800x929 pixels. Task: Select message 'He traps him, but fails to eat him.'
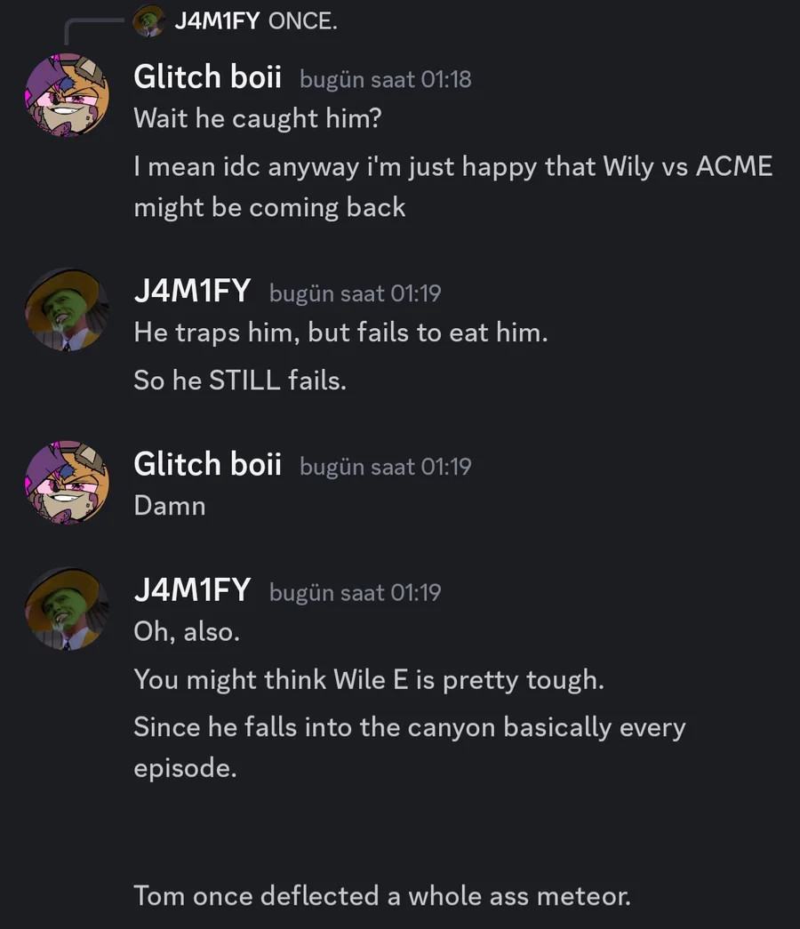[x=340, y=332]
